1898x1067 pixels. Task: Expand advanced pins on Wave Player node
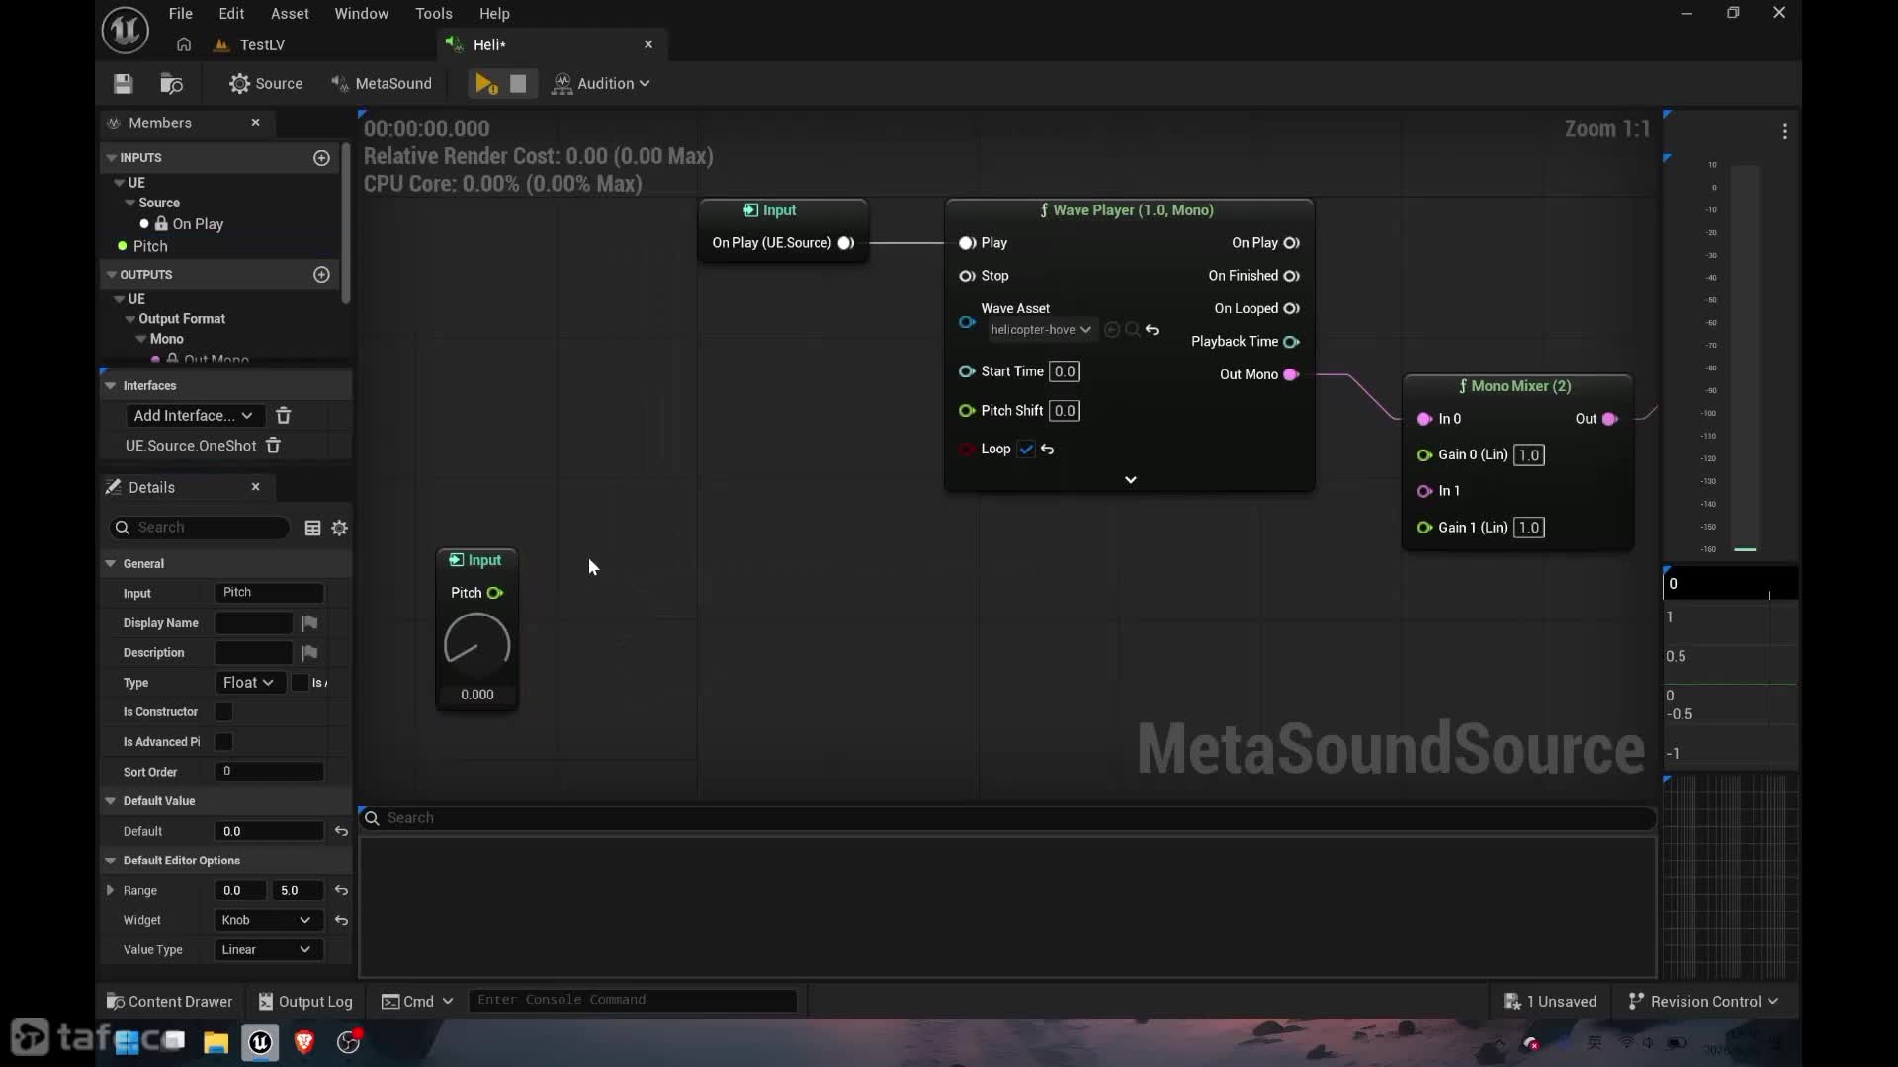click(x=1131, y=480)
